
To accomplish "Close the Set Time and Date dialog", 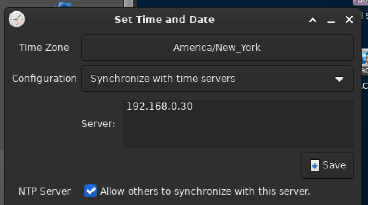I will pyautogui.click(x=349, y=19).
